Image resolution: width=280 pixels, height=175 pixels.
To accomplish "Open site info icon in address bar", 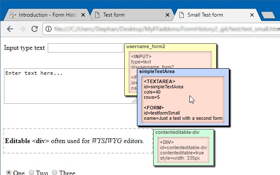I will click(49, 29).
